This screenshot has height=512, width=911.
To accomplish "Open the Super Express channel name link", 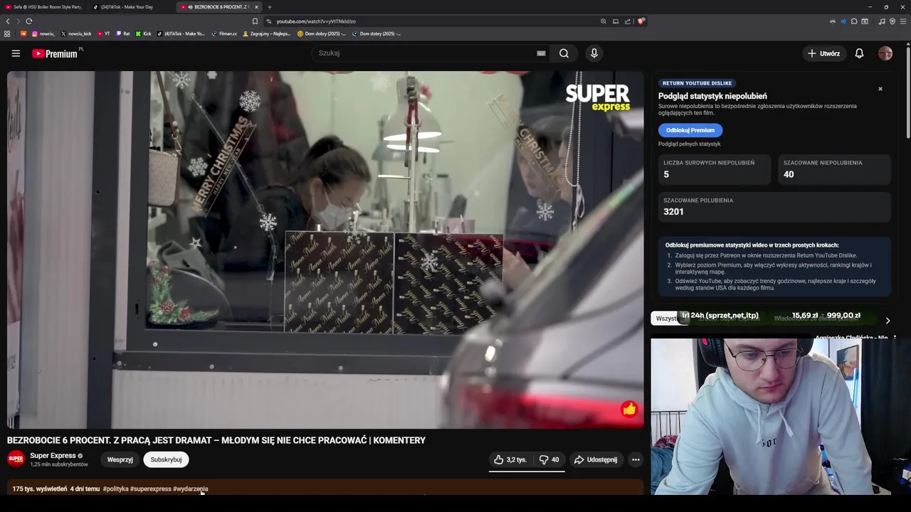I will click(x=53, y=456).
